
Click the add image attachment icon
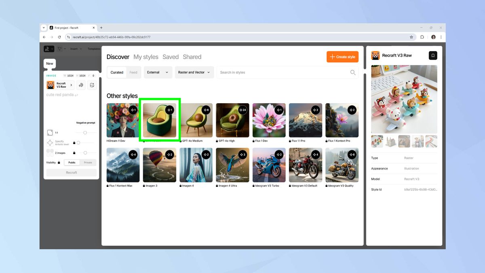click(92, 85)
